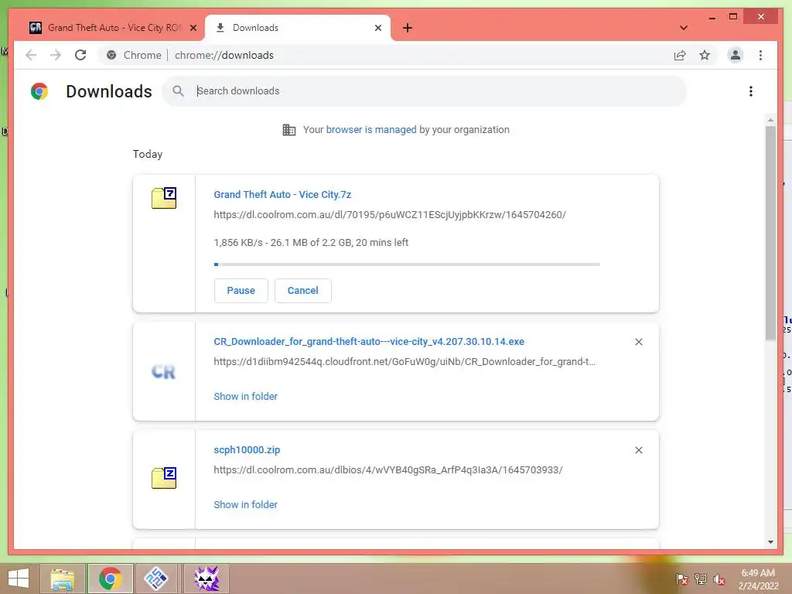Open File Explorer from the taskbar

(x=63, y=579)
